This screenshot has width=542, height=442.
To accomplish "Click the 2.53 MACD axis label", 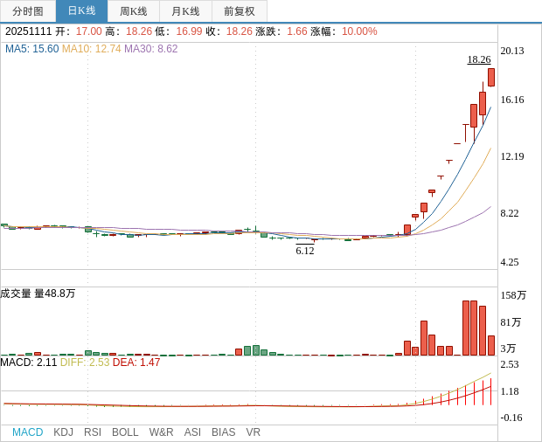I will [510, 364].
